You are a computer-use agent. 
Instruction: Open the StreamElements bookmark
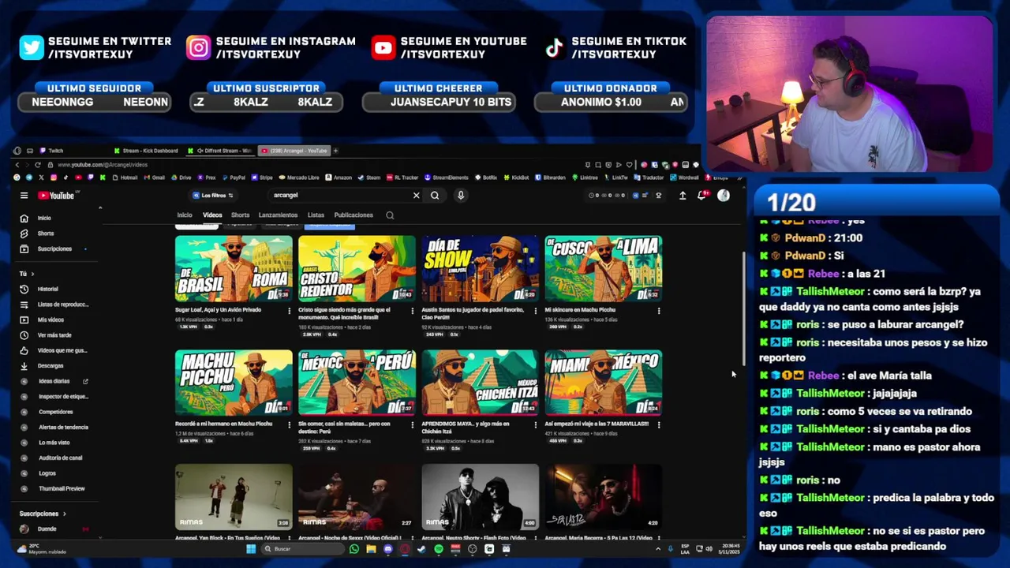447,177
